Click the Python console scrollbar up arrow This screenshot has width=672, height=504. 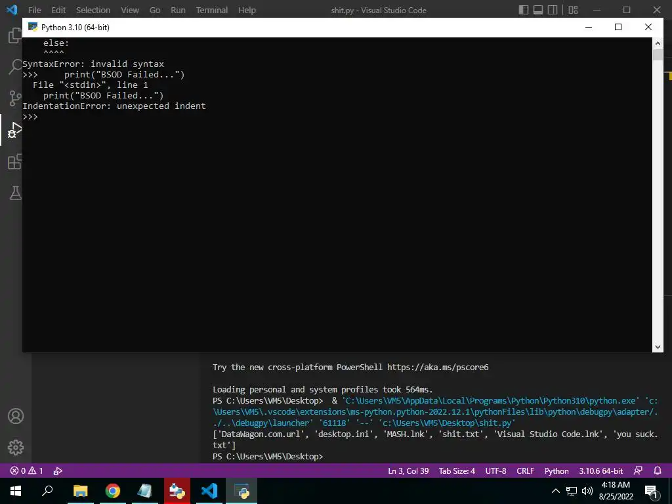click(658, 43)
